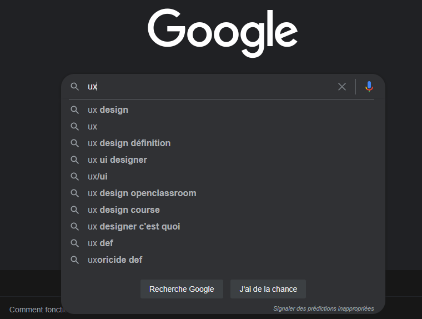
Task: Choose the 'uxoricide def' suggestion
Action: point(223,260)
